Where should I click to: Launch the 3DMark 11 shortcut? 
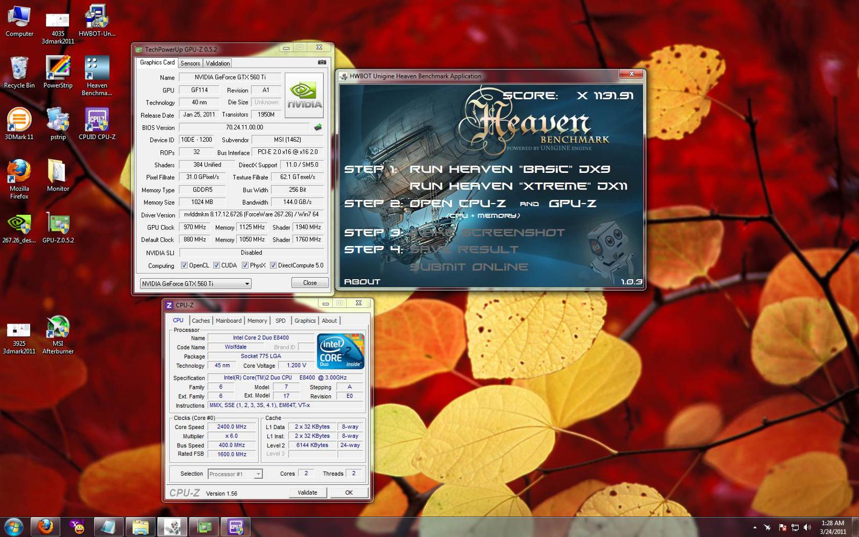(x=19, y=124)
